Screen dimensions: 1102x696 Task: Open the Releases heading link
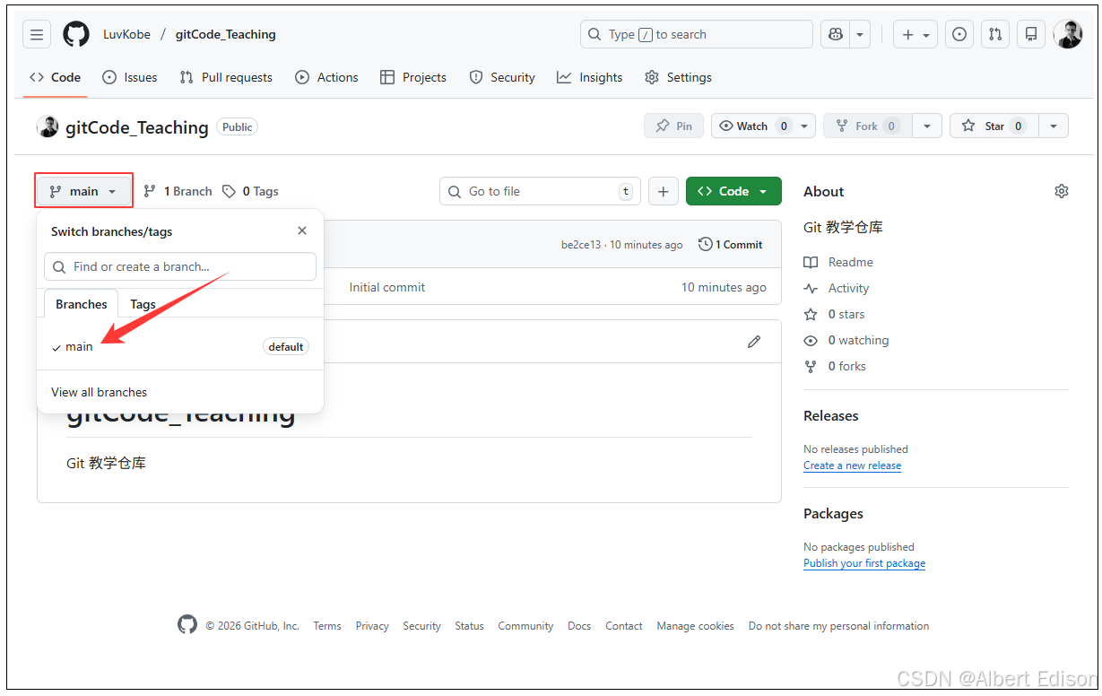pos(831,416)
